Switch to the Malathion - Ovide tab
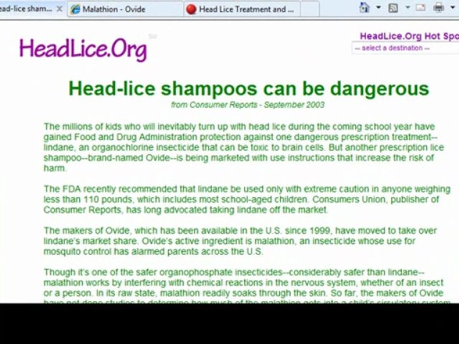This screenshot has width=459, height=344. 125,10
